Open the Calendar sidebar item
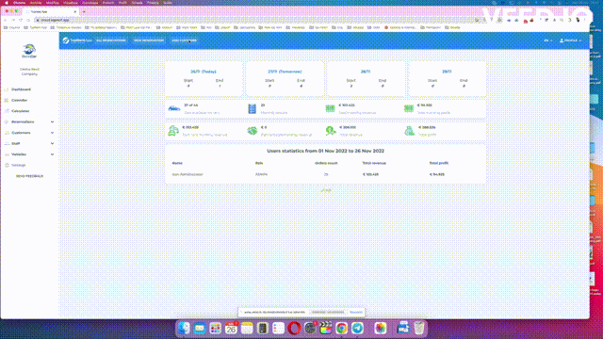 click(19, 100)
